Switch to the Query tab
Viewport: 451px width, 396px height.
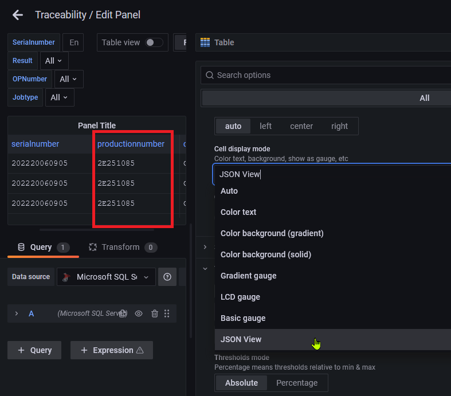click(x=43, y=248)
